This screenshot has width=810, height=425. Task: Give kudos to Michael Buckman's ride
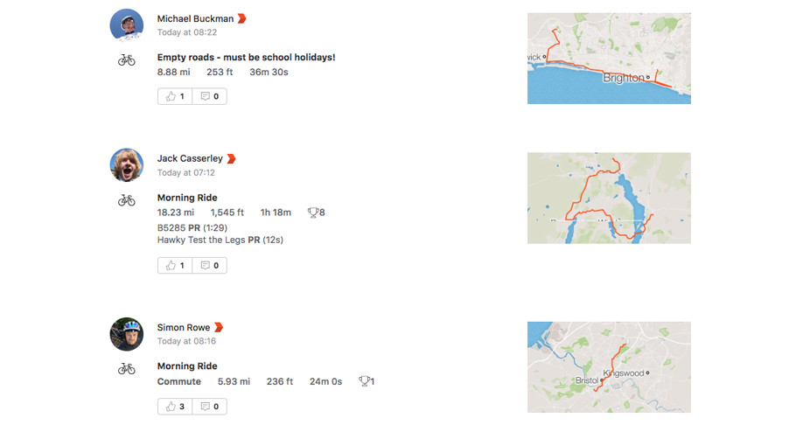(x=175, y=96)
